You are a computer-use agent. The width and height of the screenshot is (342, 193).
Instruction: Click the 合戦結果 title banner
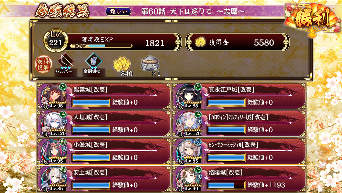[x=62, y=12]
